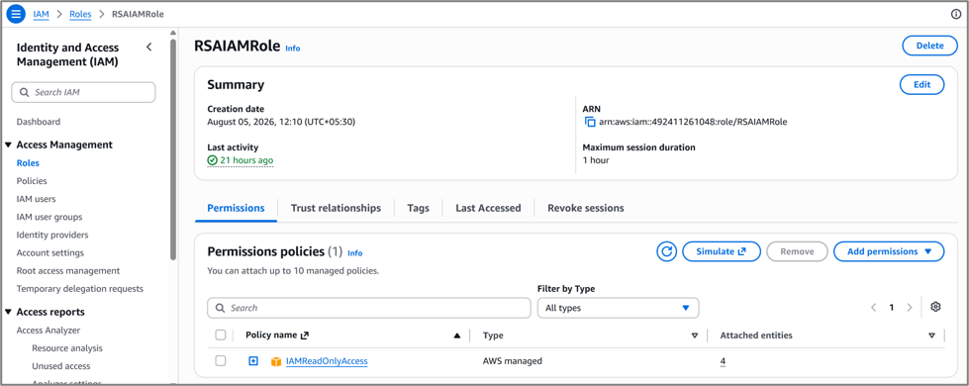
Task: Open IAM users in the sidebar
Action: (36, 199)
